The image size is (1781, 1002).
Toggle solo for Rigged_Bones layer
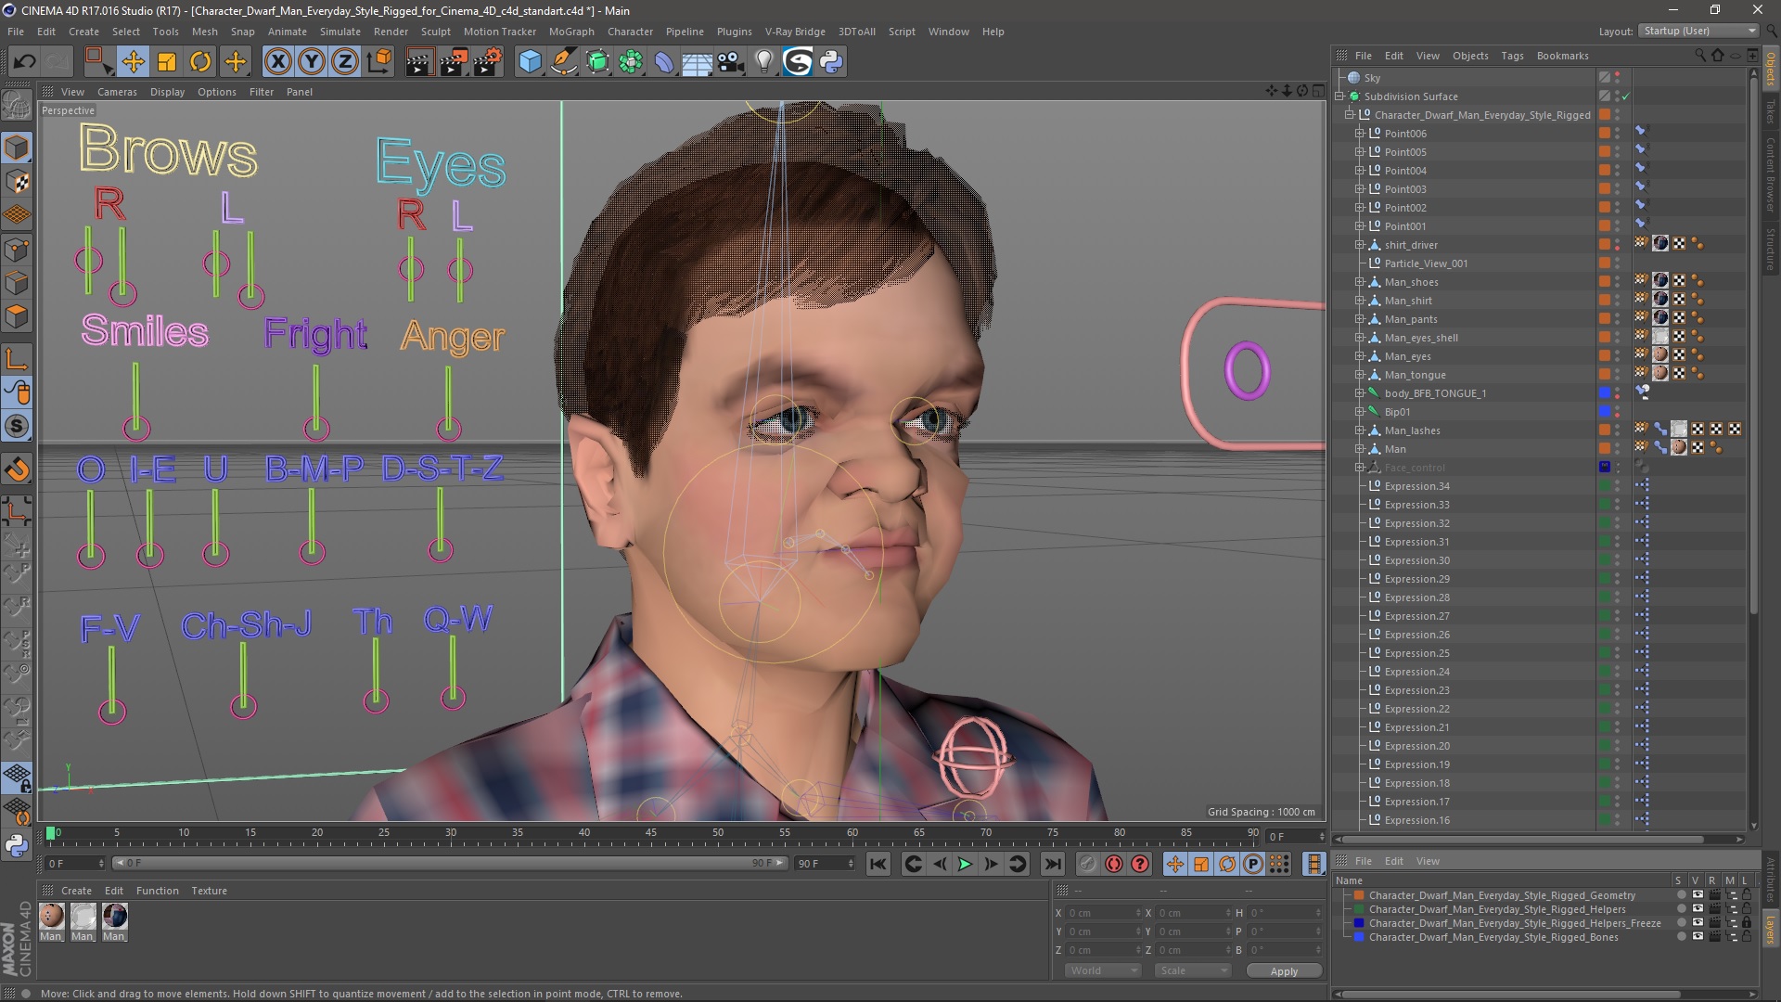click(1681, 937)
